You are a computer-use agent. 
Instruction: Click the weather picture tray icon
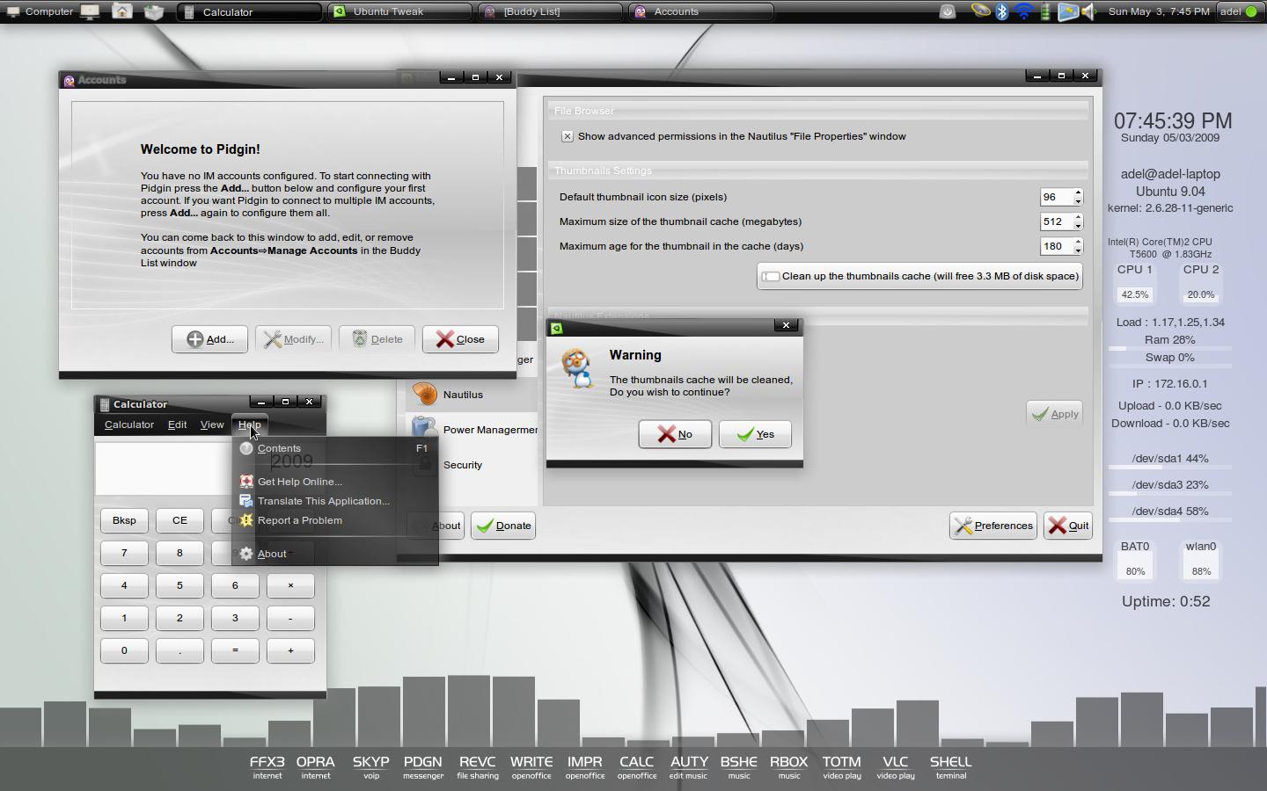point(1067,11)
